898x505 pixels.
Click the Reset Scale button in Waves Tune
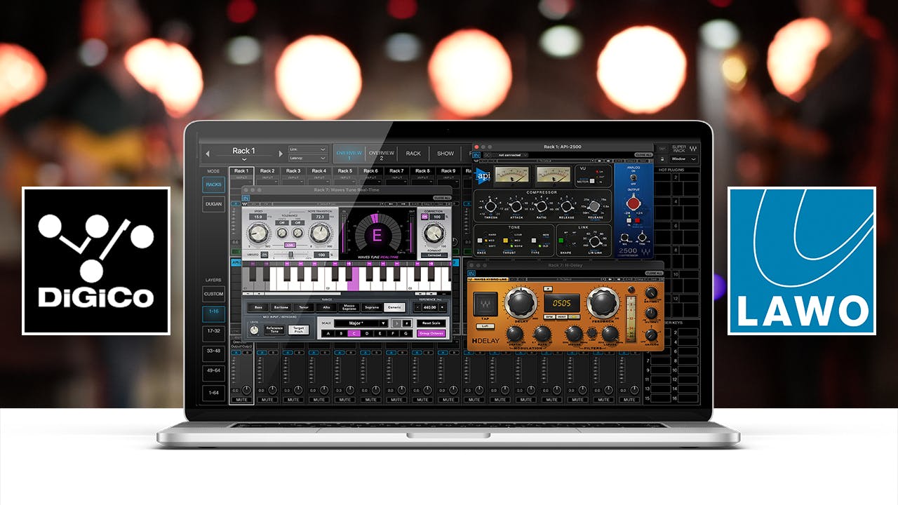[x=432, y=323]
